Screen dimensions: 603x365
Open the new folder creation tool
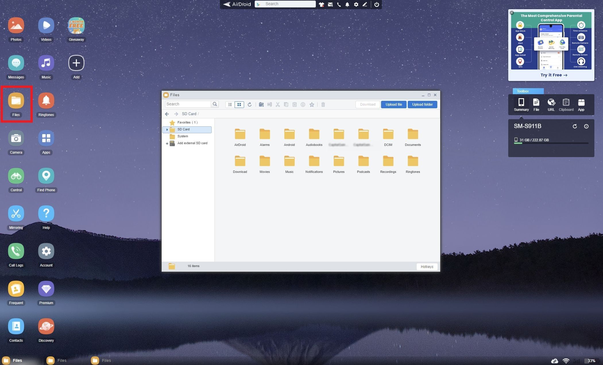coord(261,104)
